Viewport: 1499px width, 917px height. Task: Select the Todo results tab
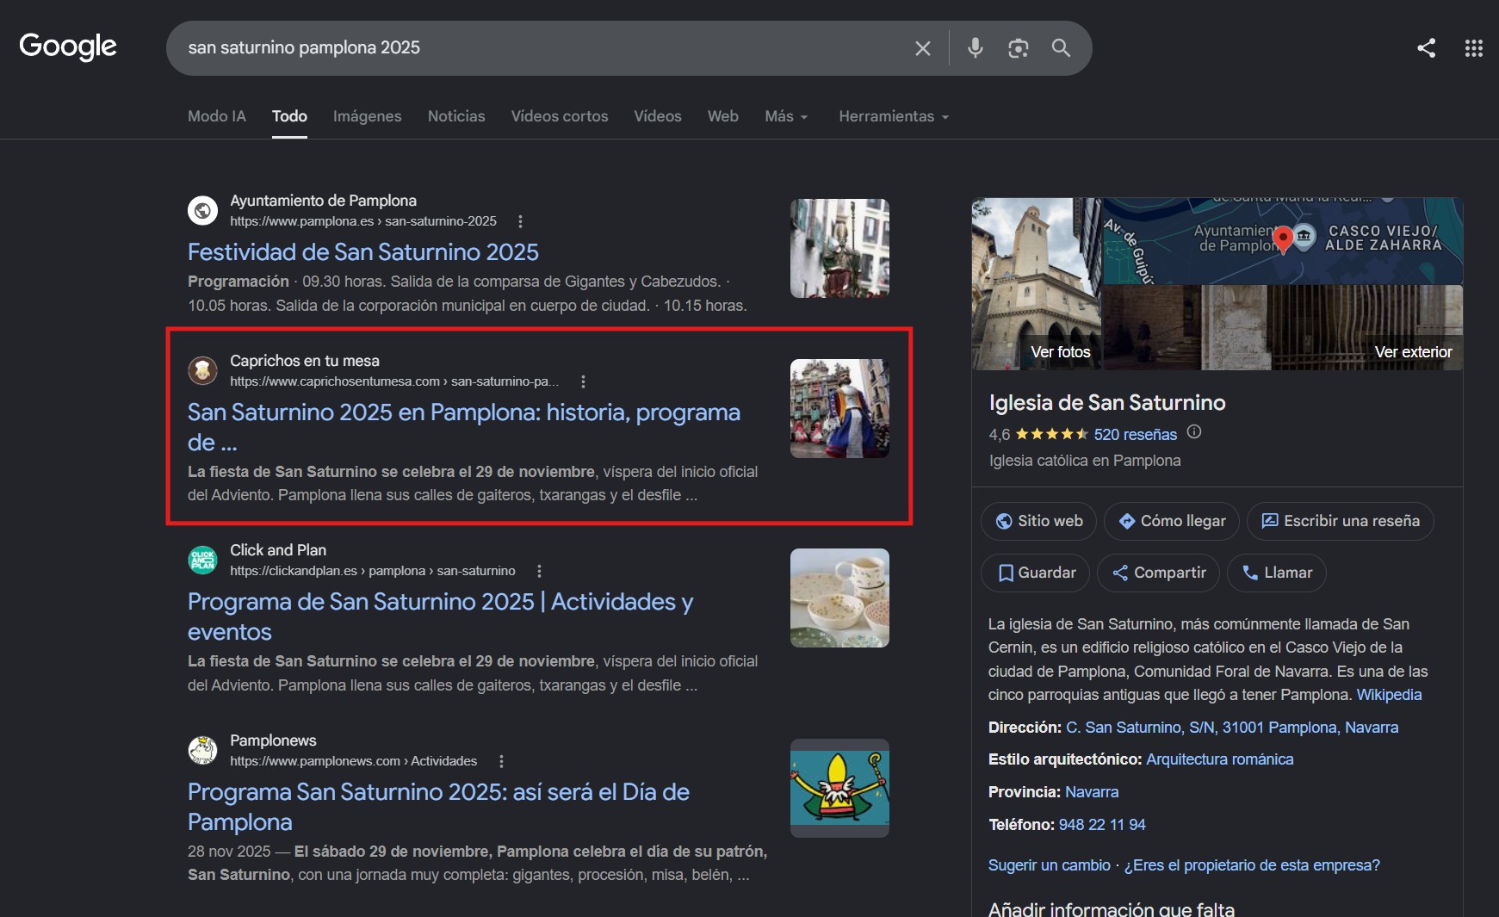pyautogui.click(x=289, y=116)
